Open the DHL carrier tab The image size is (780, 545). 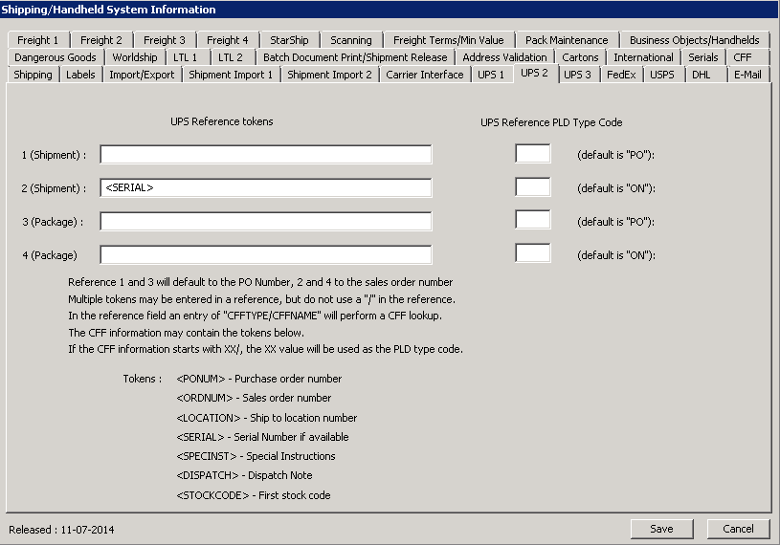click(702, 75)
